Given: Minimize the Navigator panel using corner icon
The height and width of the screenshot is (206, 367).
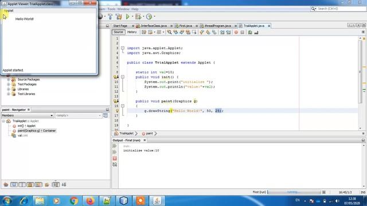Looking at the screenshot, I should [x=107, y=109].
